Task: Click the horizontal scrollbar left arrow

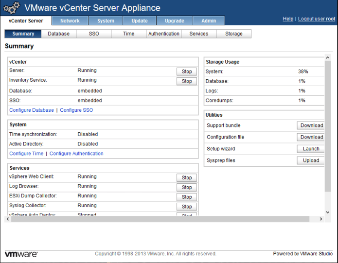Action: (7, 219)
